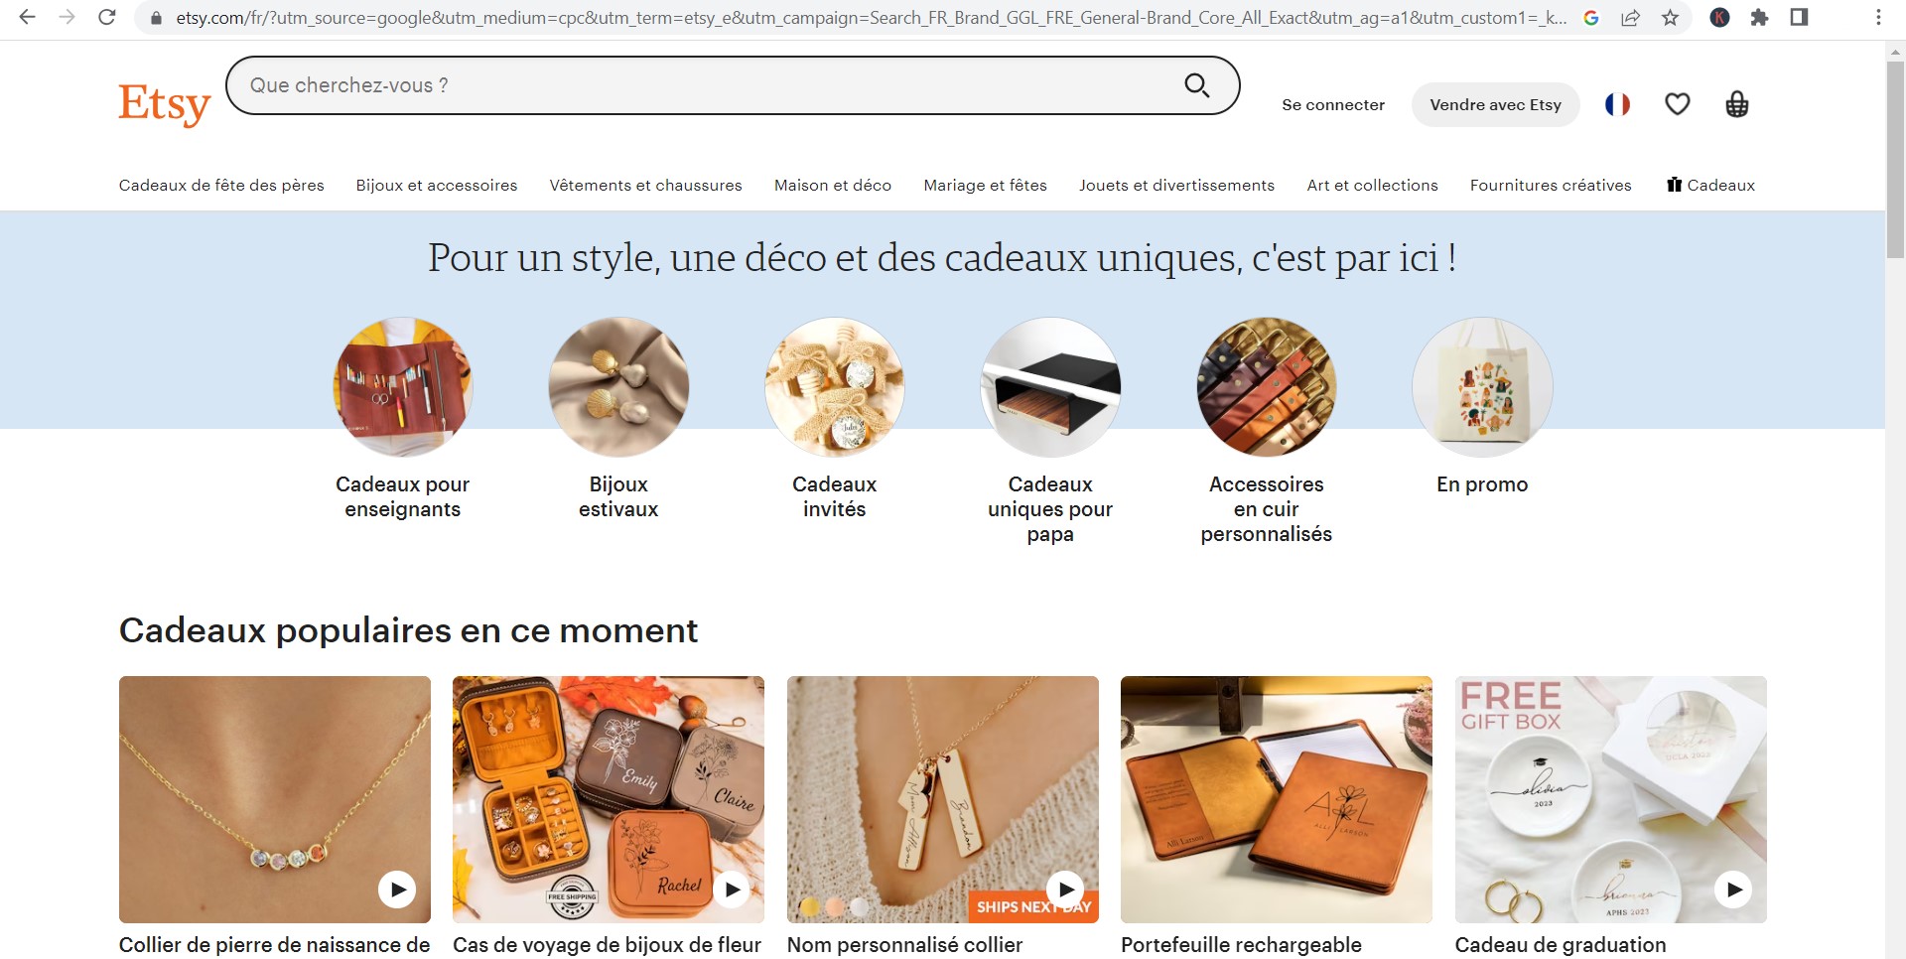Play the birthstone necklace video
Screen dimensions: 1906x959
397,890
